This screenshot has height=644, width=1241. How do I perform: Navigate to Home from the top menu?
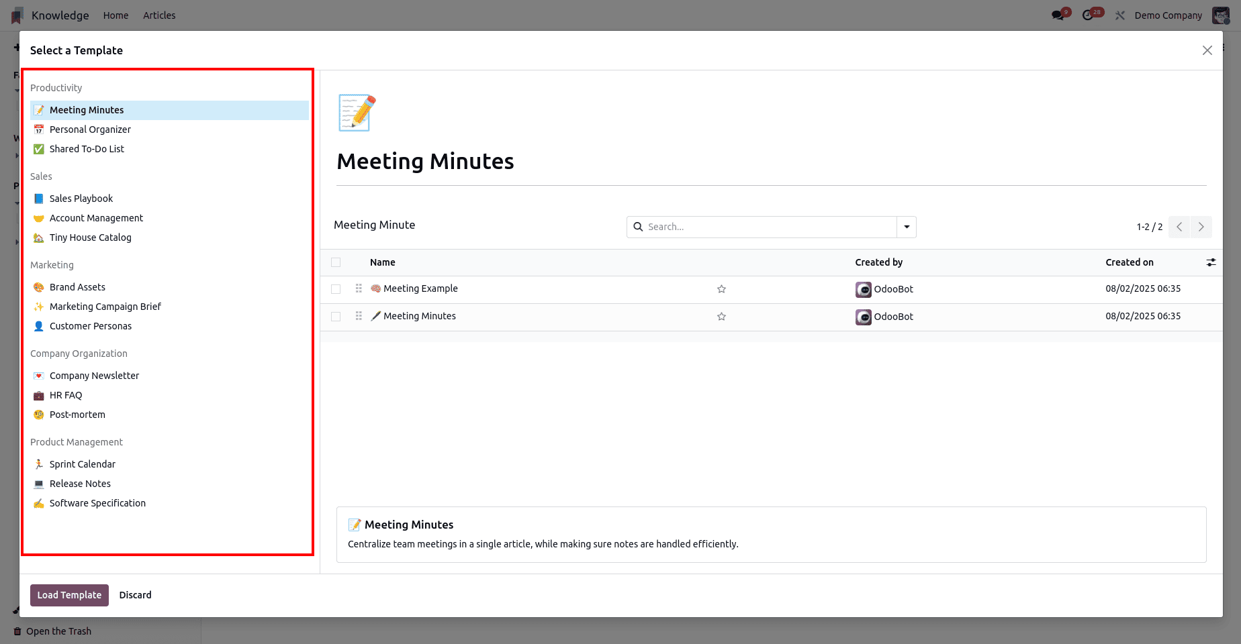coord(116,15)
